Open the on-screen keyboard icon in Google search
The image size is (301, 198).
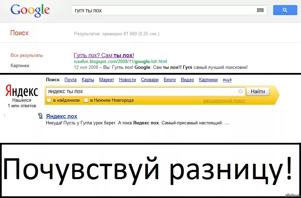[x=260, y=10]
